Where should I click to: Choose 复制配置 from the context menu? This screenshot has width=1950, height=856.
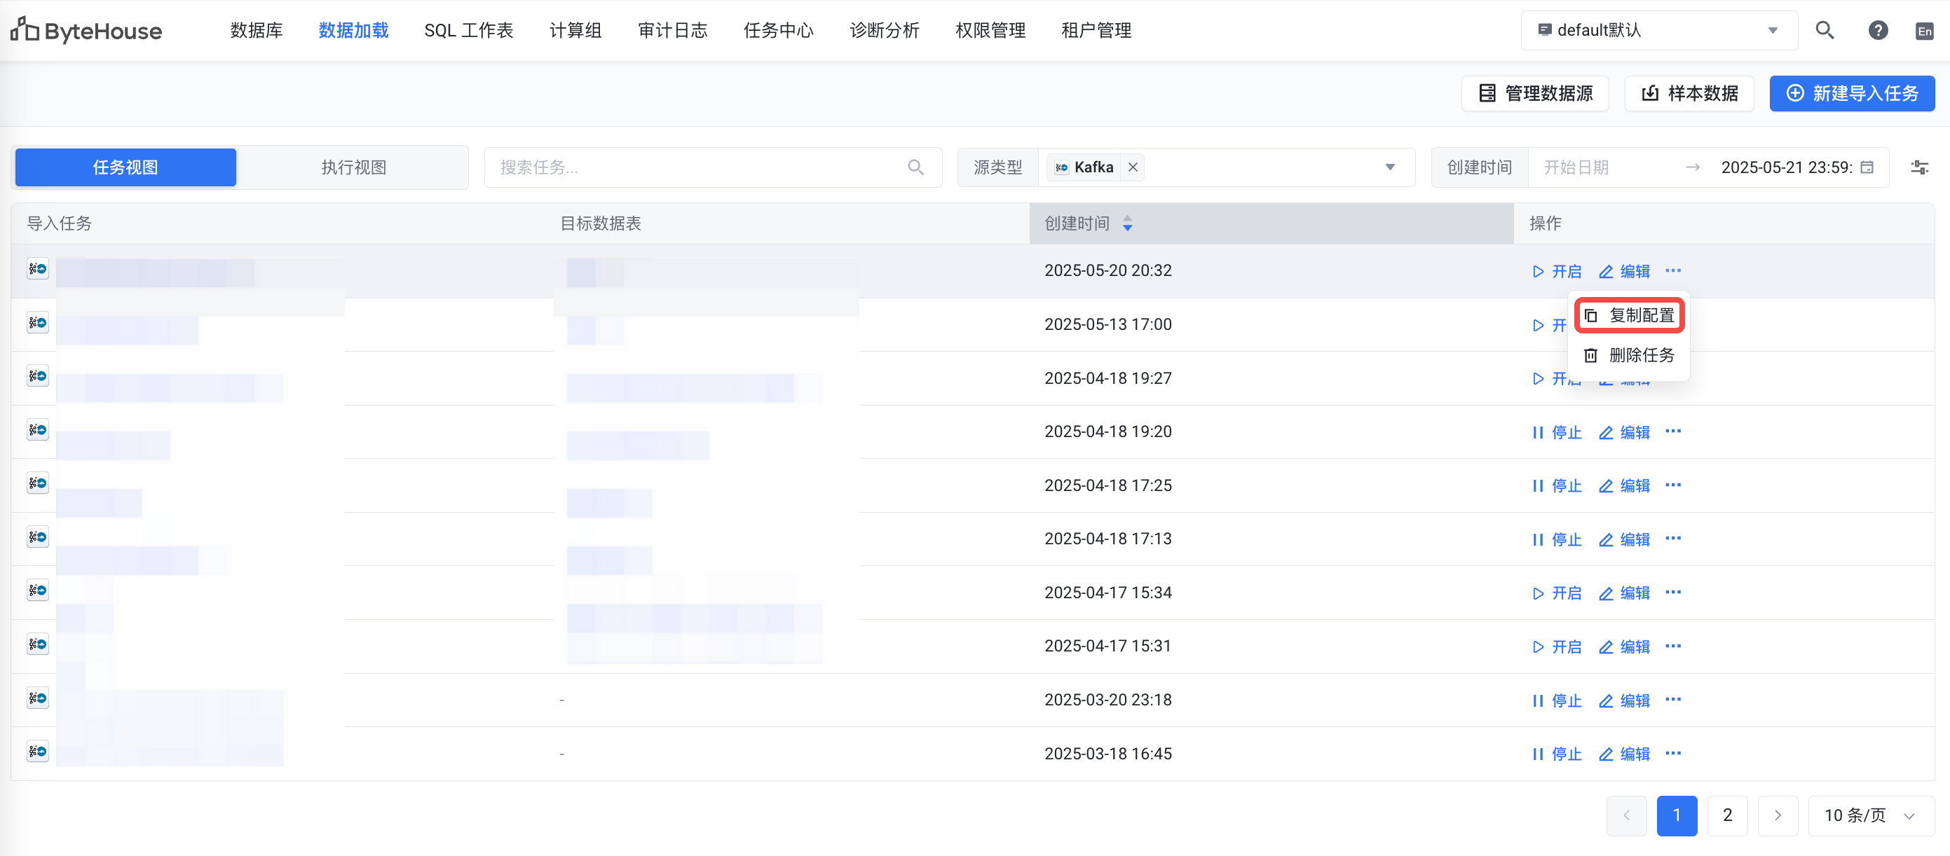tap(1629, 315)
